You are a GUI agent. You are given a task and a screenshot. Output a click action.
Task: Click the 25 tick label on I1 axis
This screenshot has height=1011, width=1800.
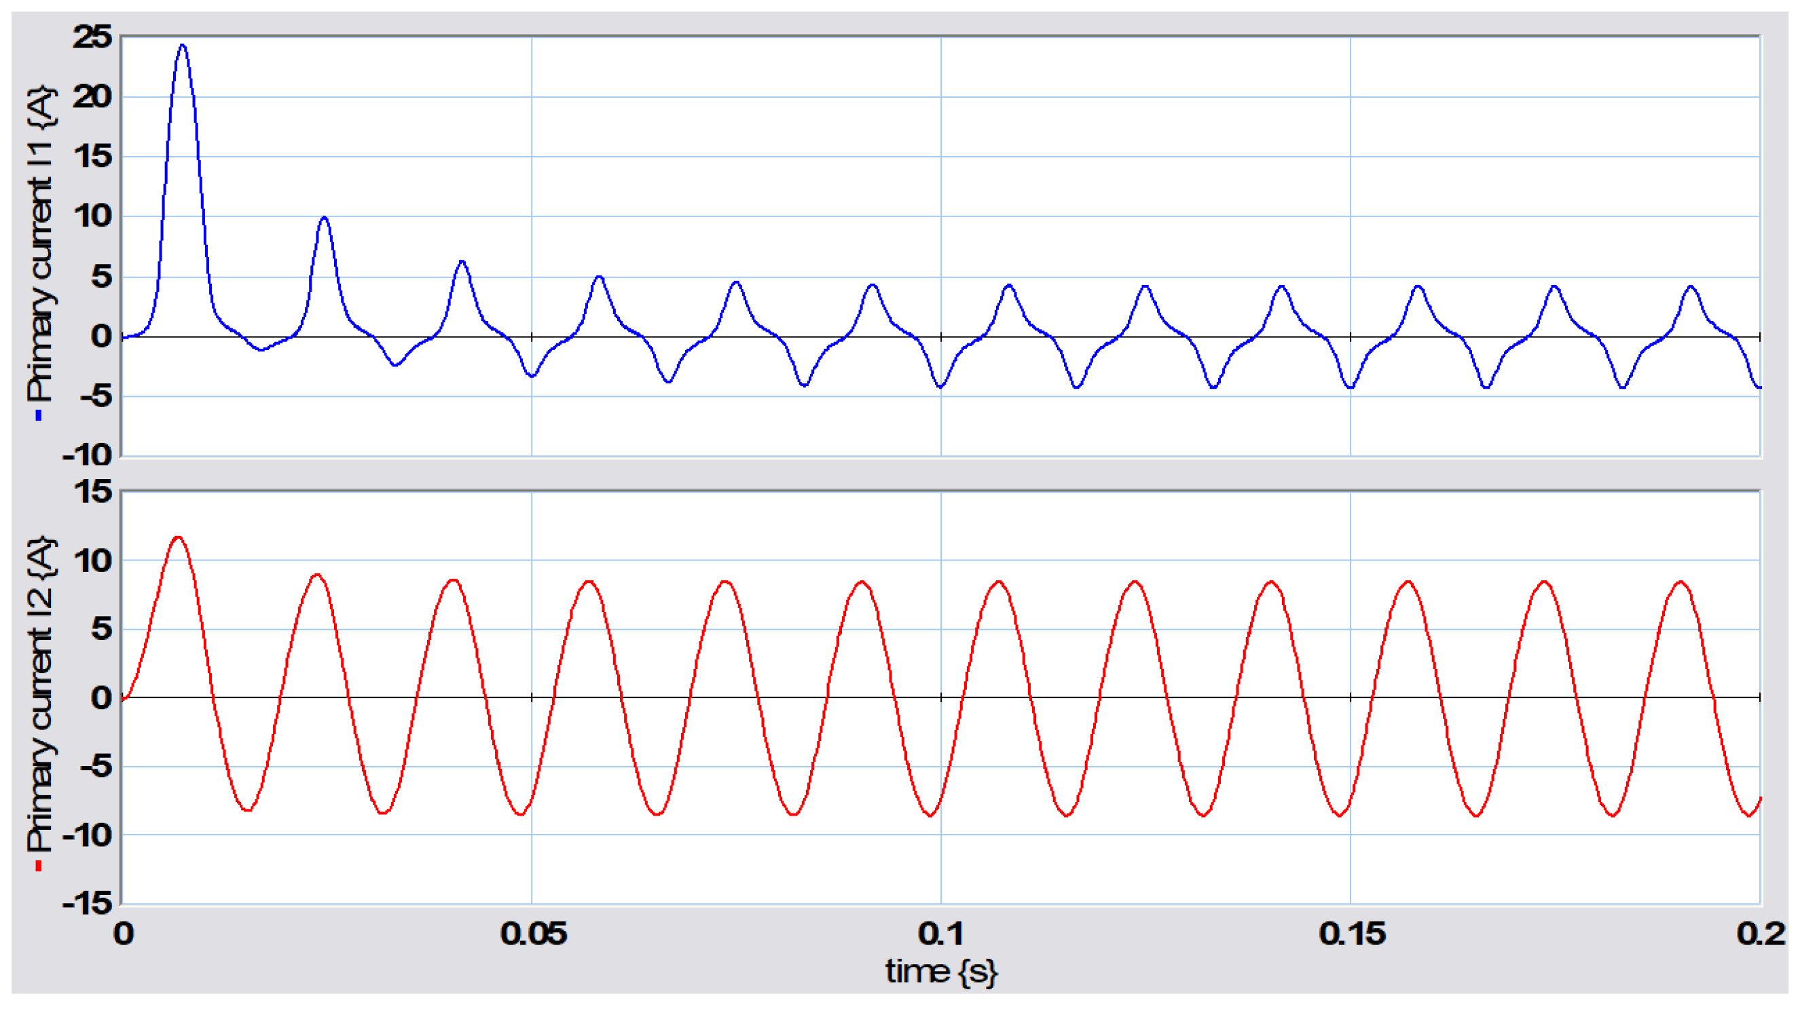click(x=92, y=37)
